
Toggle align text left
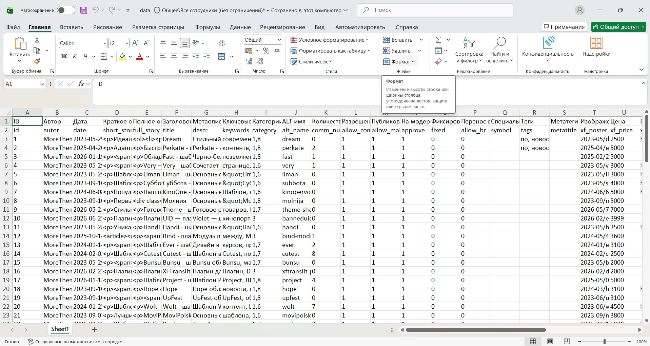pyautogui.click(x=163, y=56)
